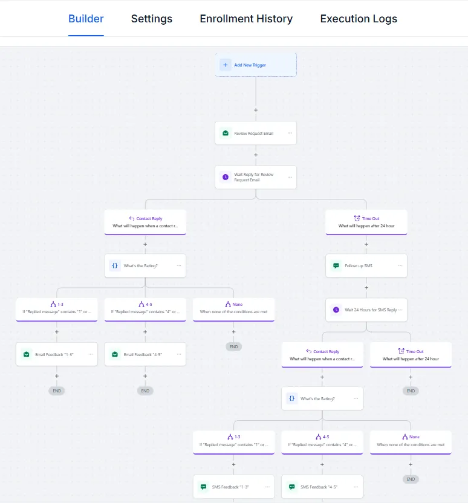Add a step above Review Request Email
468x503 pixels.
point(256,110)
